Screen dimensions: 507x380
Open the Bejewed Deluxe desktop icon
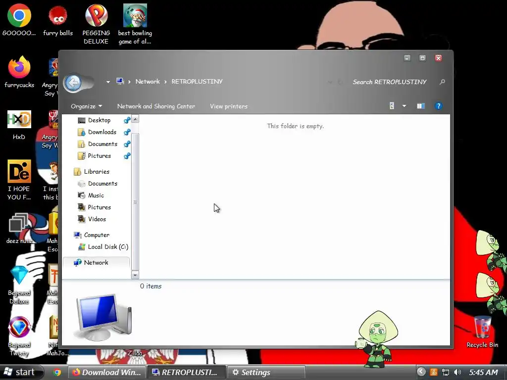pyautogui.click(x=19, y=285)
